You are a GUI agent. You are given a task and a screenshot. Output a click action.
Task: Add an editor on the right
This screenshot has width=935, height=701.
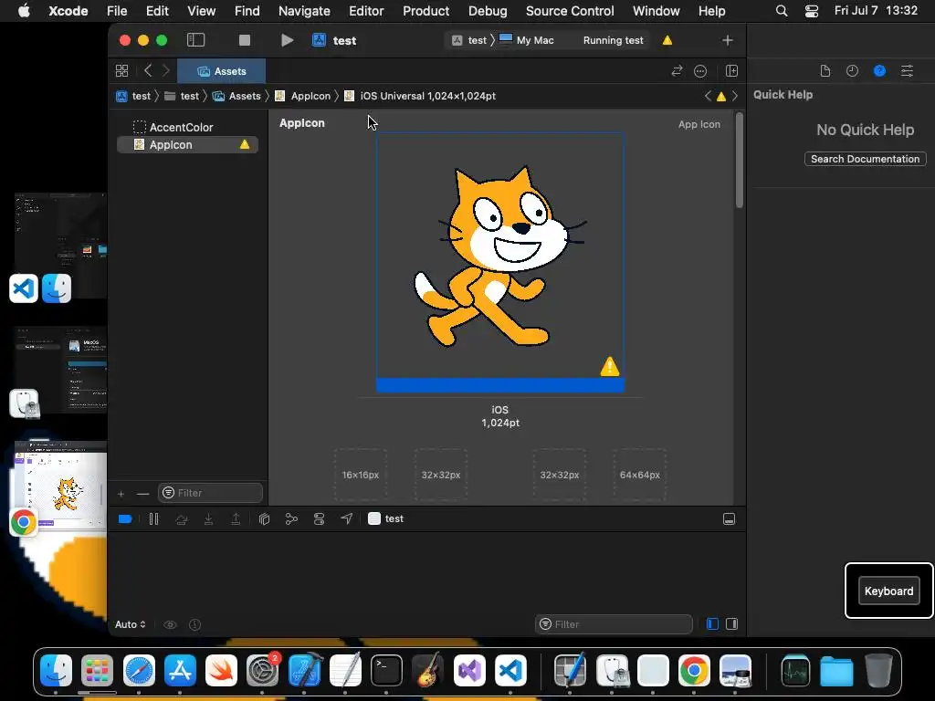(731, 71)
